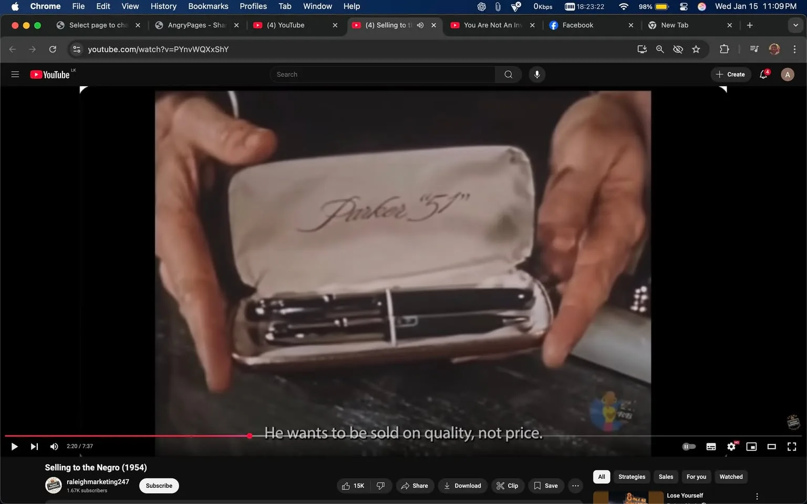The image size is (807, 504).
Task: Switch to theater mode
Action: click(x=771, y=446)
